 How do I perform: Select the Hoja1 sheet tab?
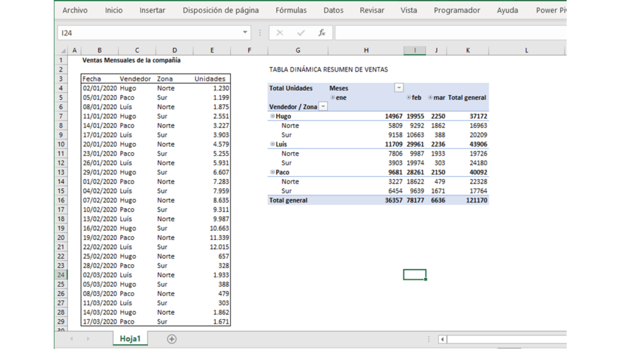point(129,339)
